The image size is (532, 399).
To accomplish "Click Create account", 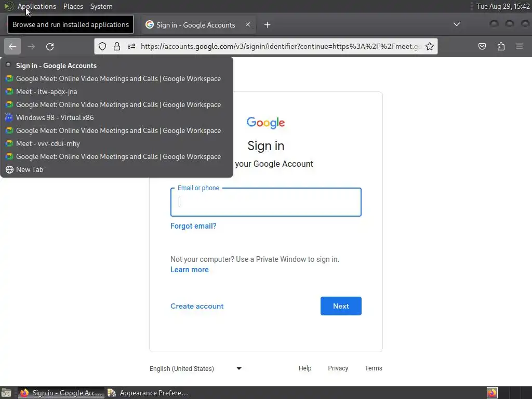I will click(197, 306).
